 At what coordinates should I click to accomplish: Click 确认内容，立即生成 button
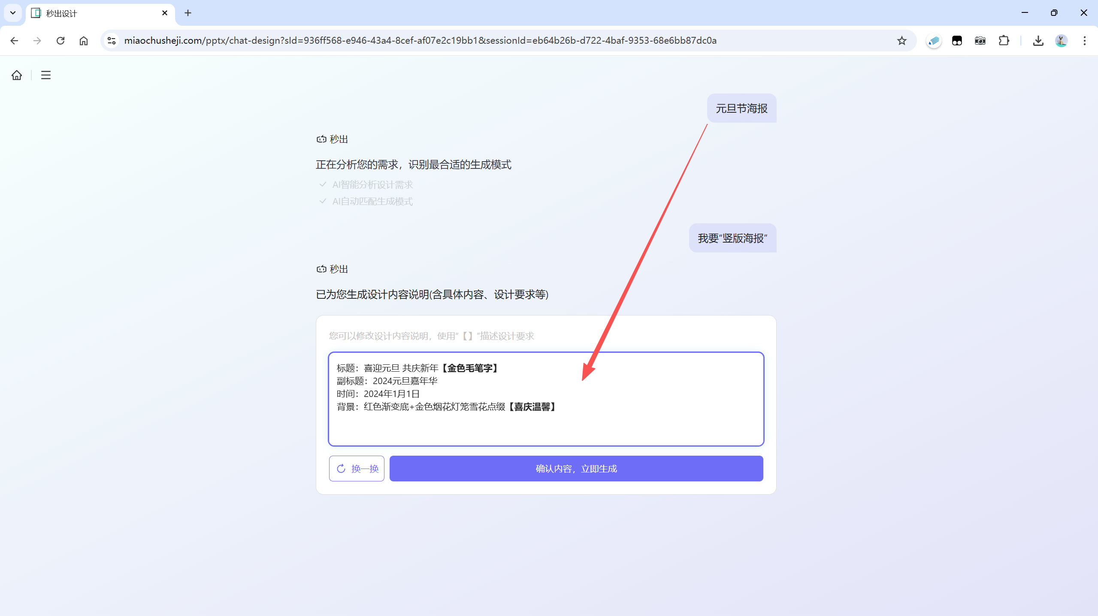(576, 469)
